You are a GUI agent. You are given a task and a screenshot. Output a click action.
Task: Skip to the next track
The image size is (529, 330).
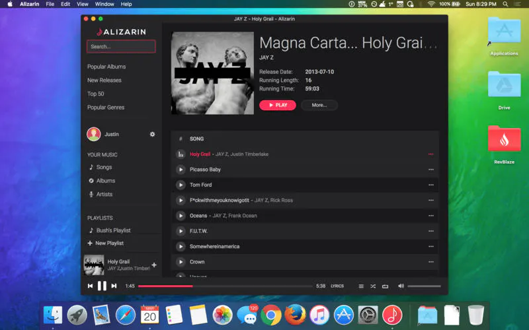pos(114,286)
